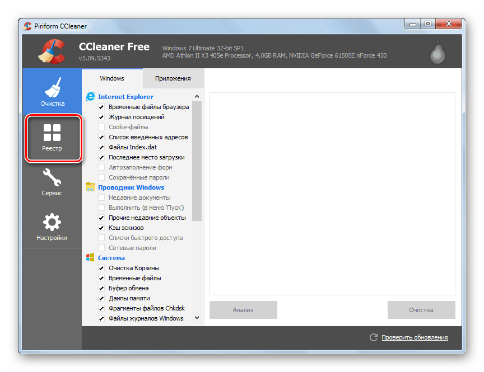Uncheck Прочие недавние объекты
The image size is (484, 372).
tap(101, 218)
